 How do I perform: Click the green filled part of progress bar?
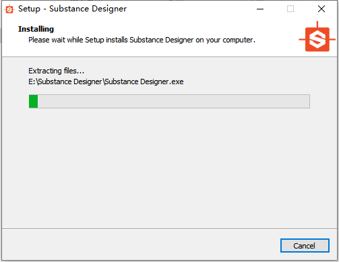[x=33, y=101]
